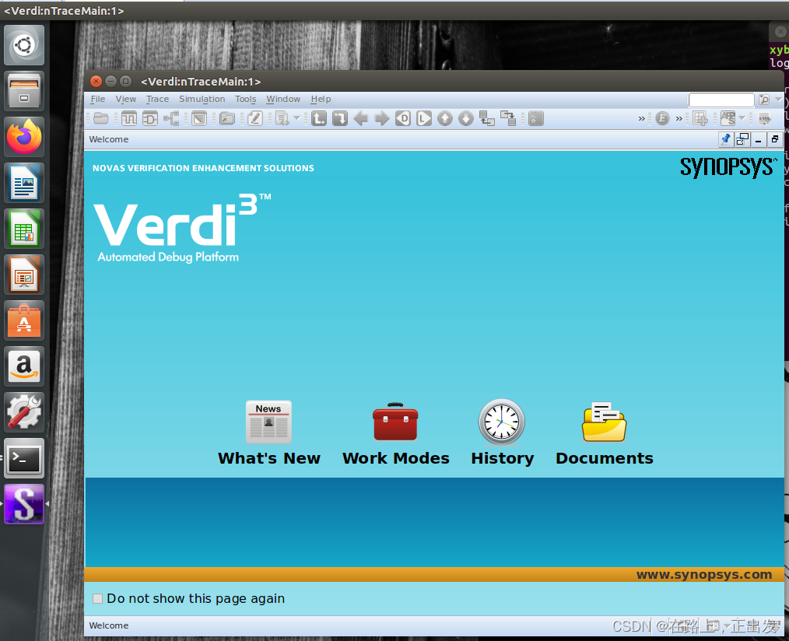The image size is (789, 641).
Task: Launch Firefox from the dock
Action: pos(23,137)
